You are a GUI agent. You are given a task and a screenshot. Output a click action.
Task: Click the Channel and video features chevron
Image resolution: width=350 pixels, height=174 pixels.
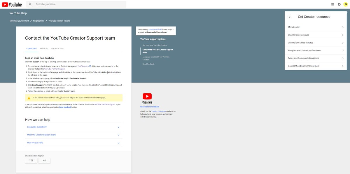pos(343,43)
